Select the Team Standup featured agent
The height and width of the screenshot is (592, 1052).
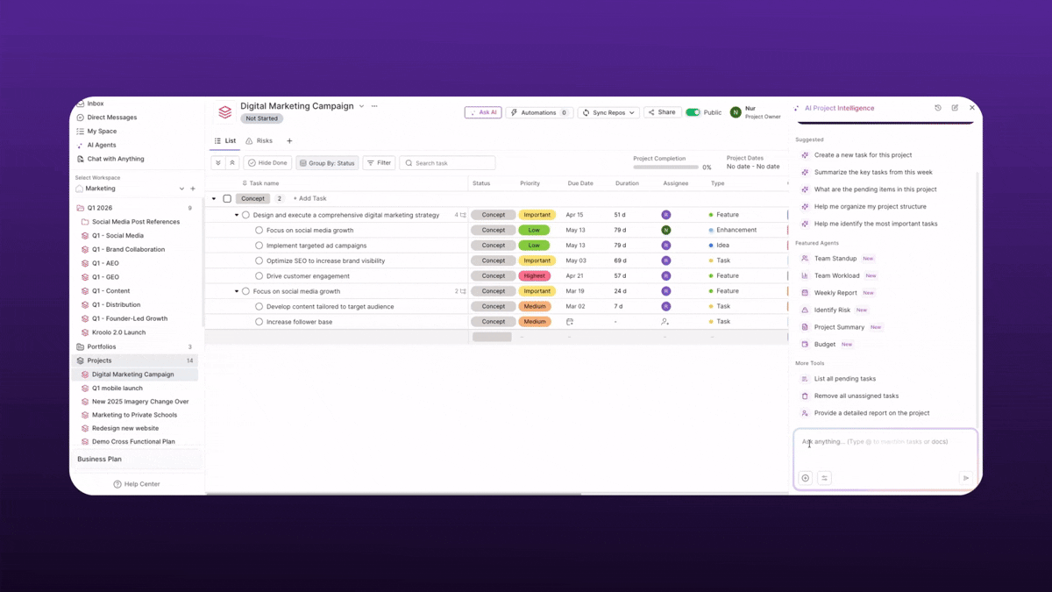click(834, 258)
